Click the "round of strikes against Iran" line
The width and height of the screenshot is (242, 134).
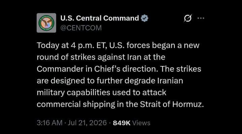[101, 57]
